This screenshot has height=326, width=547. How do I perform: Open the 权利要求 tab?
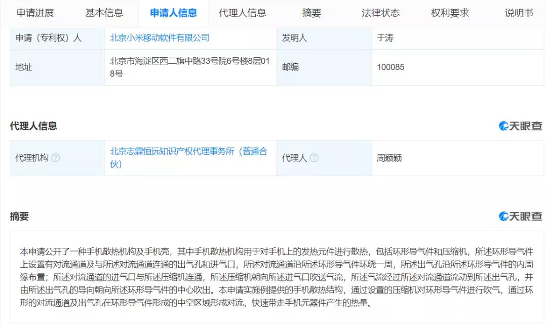coord(450,13)
